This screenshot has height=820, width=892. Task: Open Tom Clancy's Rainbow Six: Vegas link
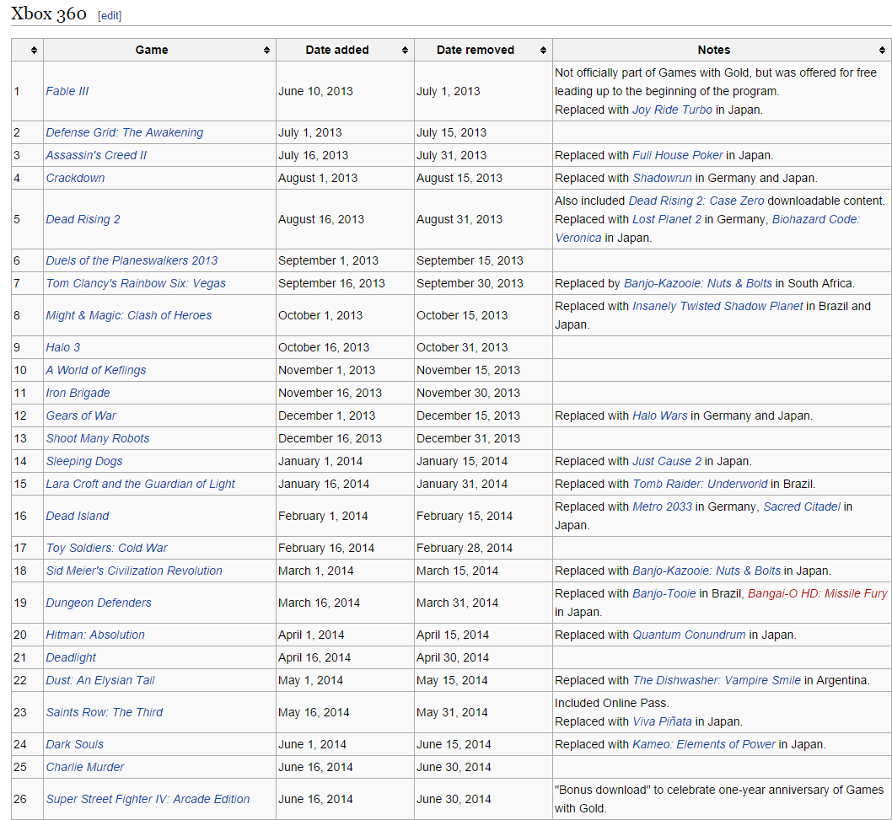[x=136, y=283]
